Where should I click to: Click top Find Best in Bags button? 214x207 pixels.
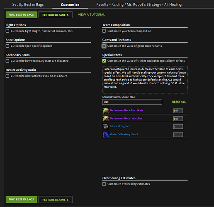pyautogui.click(x=21, y=15)
